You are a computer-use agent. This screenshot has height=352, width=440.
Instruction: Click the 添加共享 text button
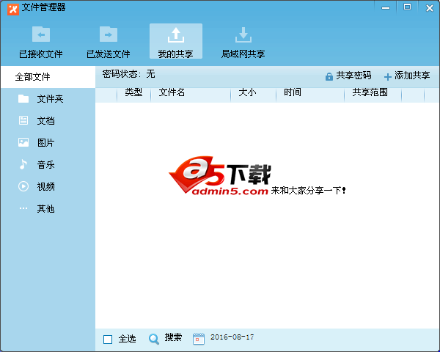(412, 76)
